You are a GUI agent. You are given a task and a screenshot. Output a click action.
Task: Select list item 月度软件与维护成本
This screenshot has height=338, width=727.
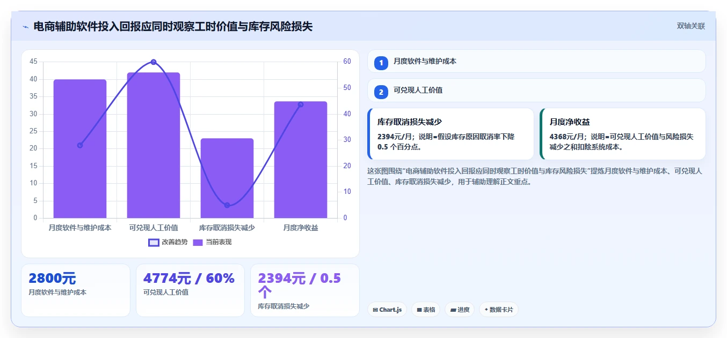tap(536, 61)
